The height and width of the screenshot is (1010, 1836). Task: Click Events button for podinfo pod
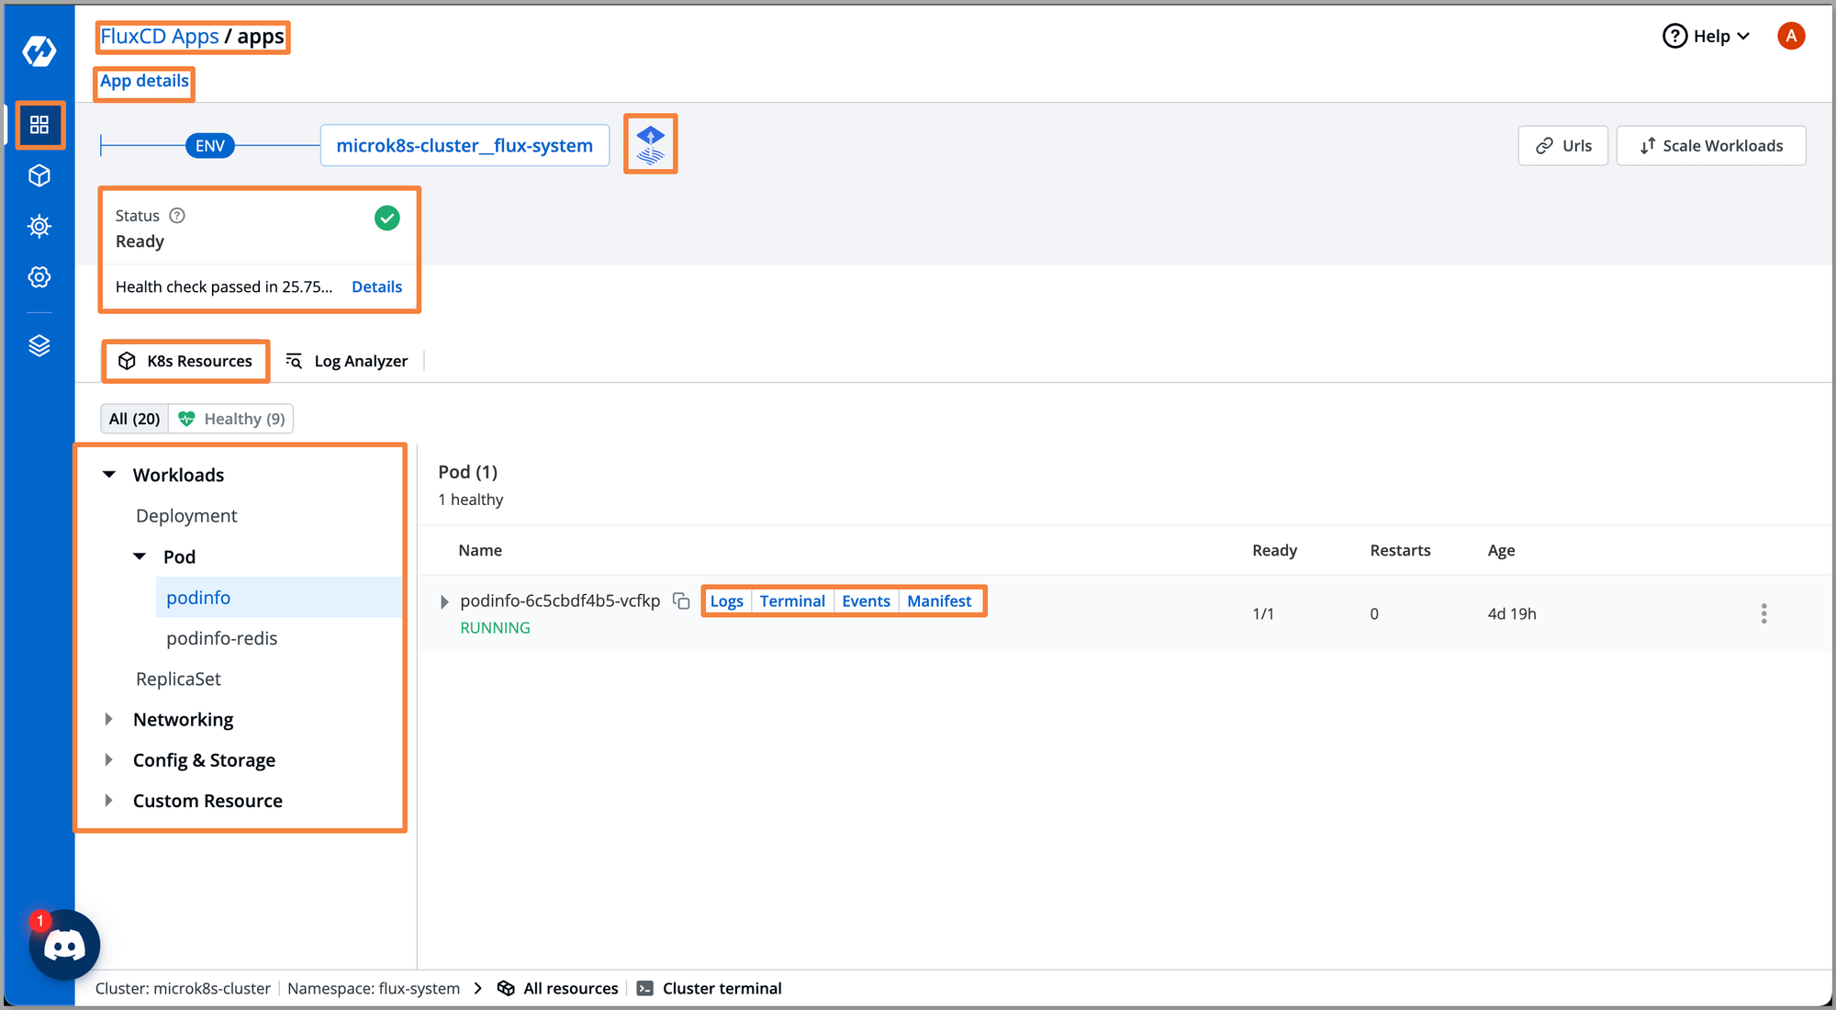pyautogui.click(x=867, y=600)
